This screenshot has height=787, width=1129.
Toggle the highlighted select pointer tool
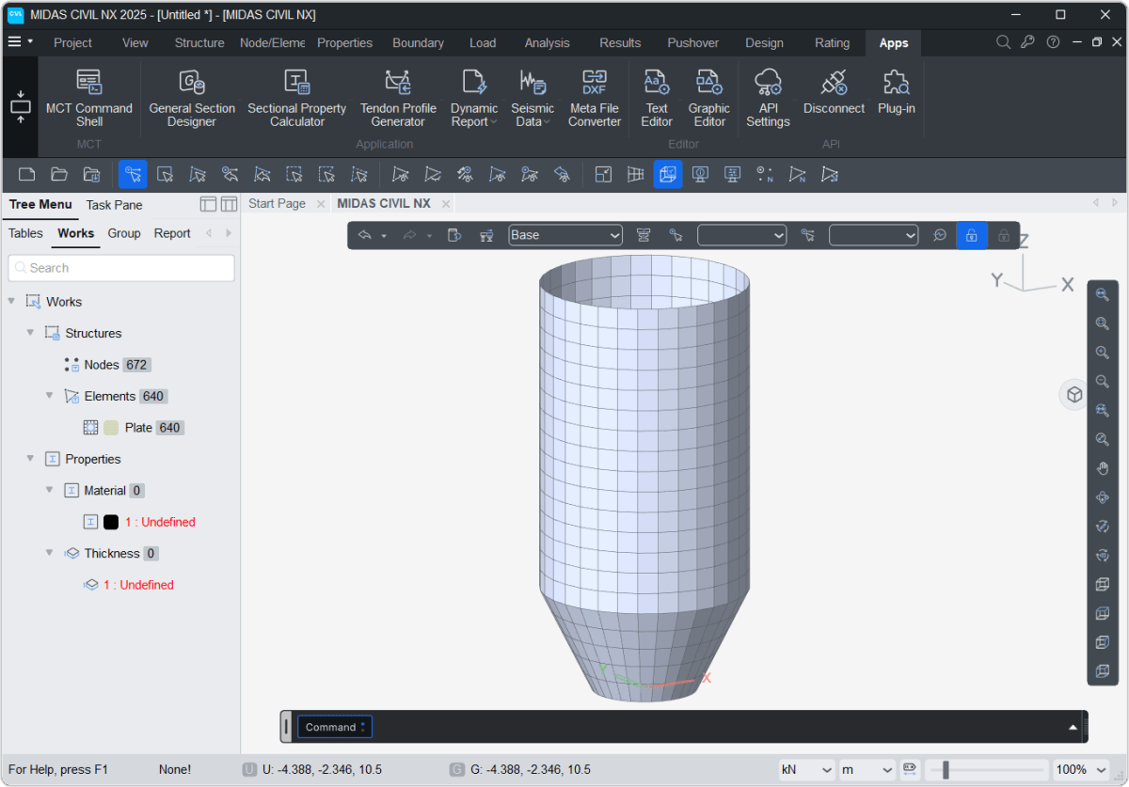tap(133, 174)
